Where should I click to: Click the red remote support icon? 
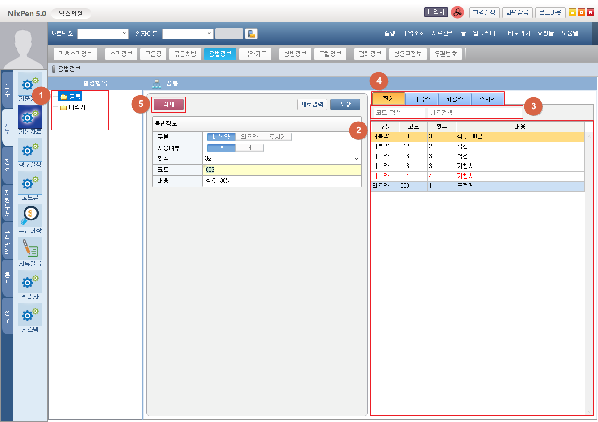[x=457, y=13]
